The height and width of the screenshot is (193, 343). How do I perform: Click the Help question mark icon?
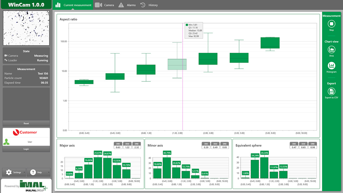point(33,172)
